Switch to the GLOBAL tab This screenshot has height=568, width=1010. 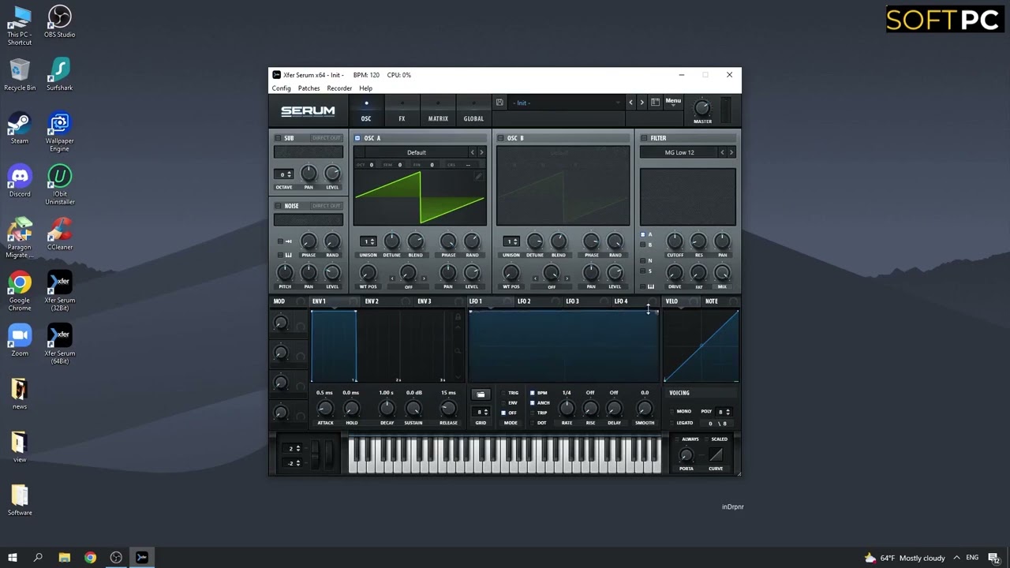coord(473,111)
